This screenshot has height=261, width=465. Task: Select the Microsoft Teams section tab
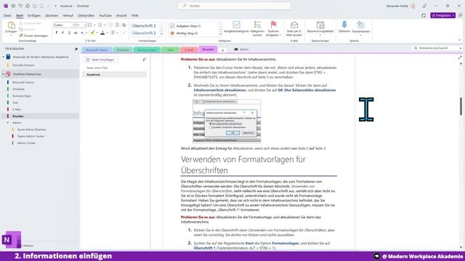(x=97, y=50)
